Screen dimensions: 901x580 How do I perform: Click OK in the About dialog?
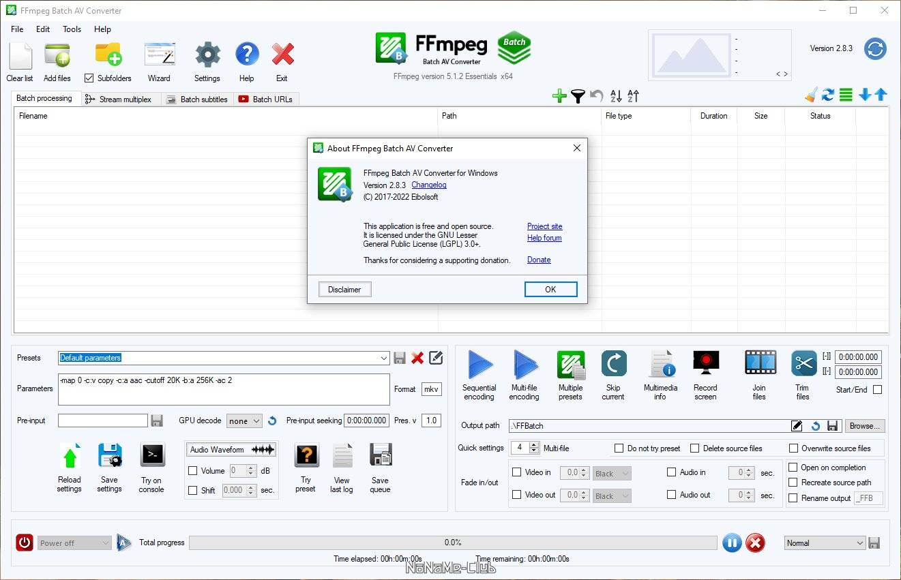click(550, 289)
